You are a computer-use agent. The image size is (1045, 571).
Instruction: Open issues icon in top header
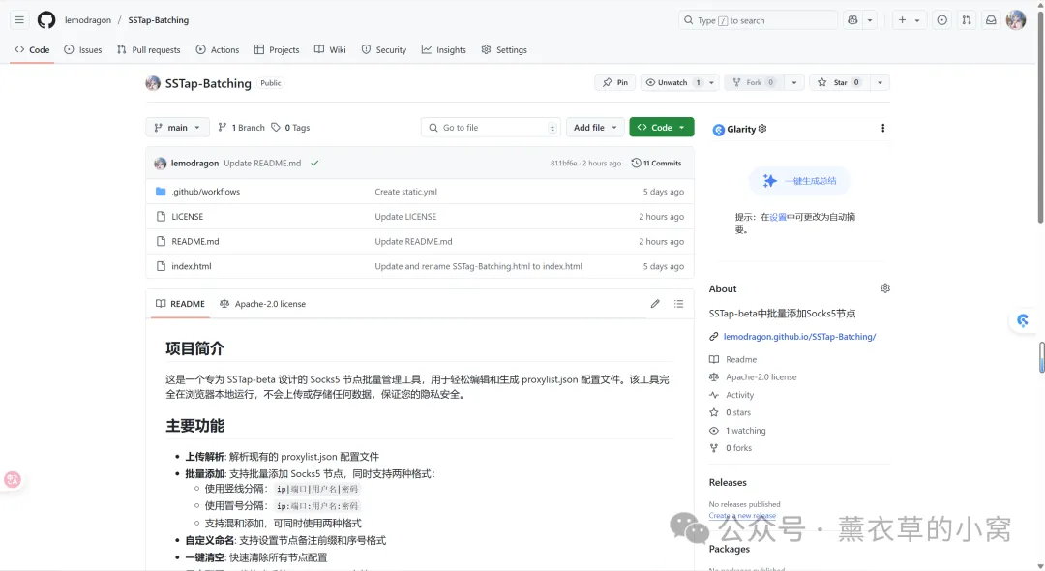tap(941, 20)
